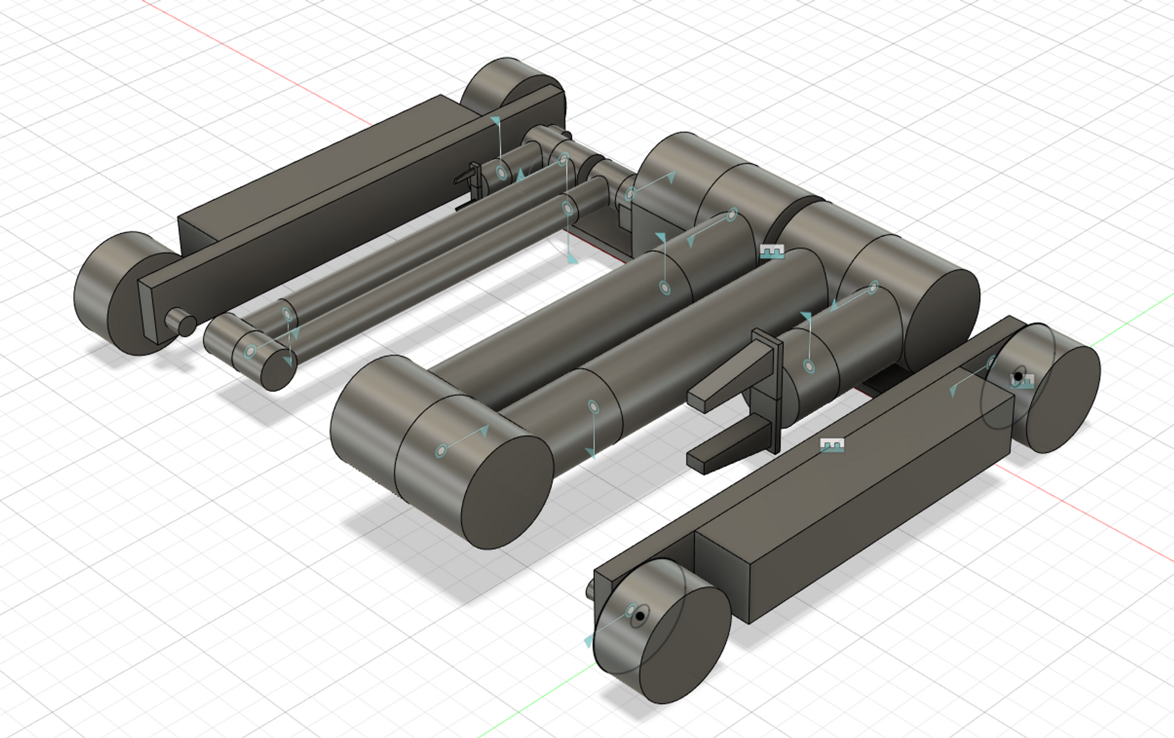This screenshot has width=1174, height=738.
Task: Click the joint arrow tip pointing at the largest cylinder
Action: click(672, 176)
